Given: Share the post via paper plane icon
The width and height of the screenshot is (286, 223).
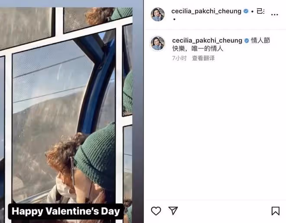Looking at the screenshot, I should point(173,211).
